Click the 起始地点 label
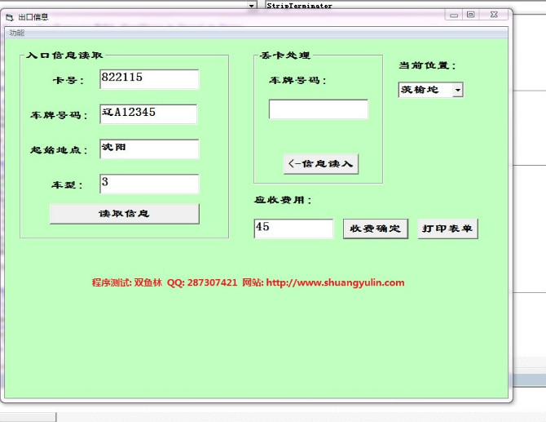Image resolution: width=546 pixels, height=422 pixels. pos(59,150)
